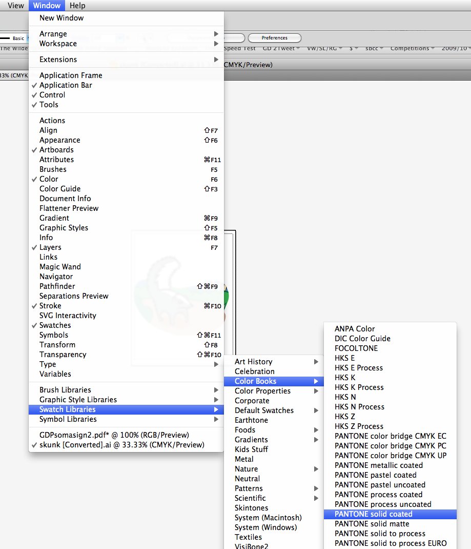Open the VW/SL/RG bookmark dropdown
This screenshot has height=549, width=471.
pyautogui.click(x=324, y=48)
